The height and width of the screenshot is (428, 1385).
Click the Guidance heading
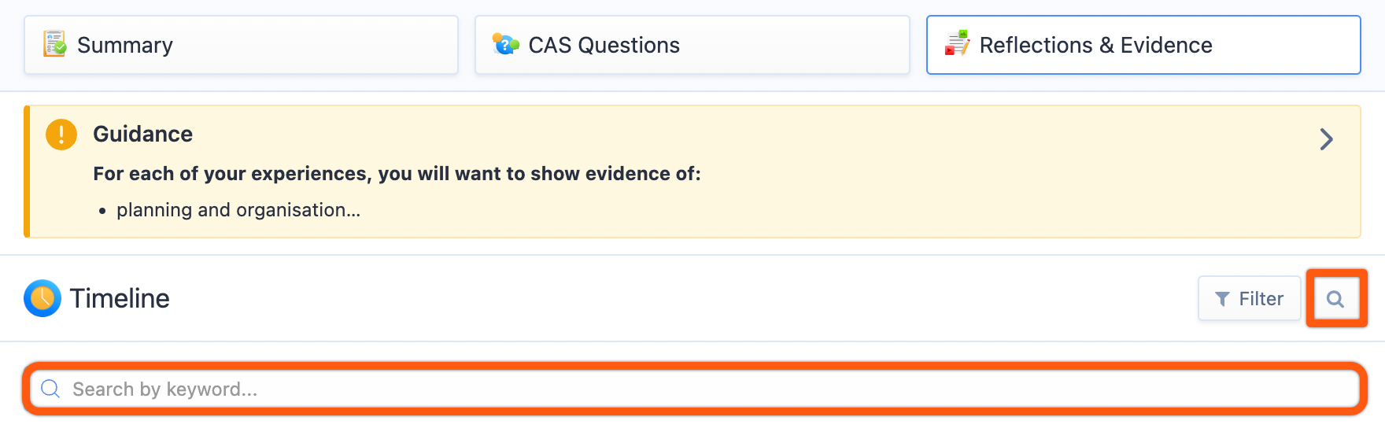(x=142, y=134)
